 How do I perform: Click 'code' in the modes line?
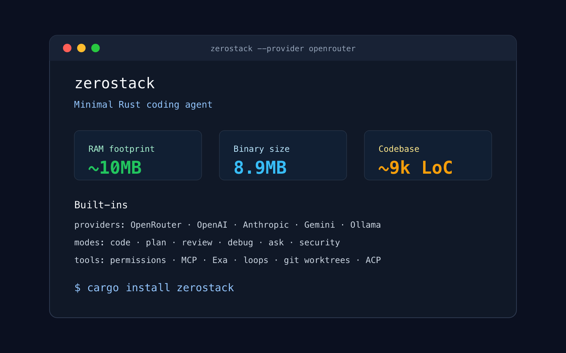(x=120, y=243)
